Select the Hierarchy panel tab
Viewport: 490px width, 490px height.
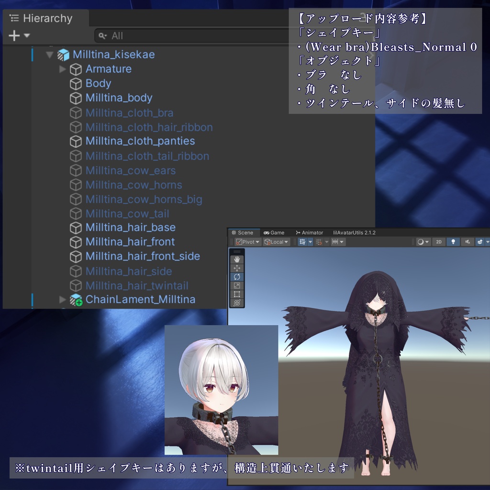pyautogui.click(x=46, y=18)
